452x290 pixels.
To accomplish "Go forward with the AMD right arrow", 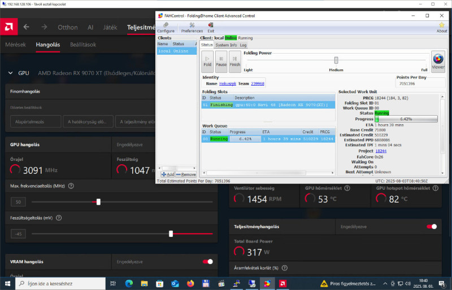I will tap(44, 27).
